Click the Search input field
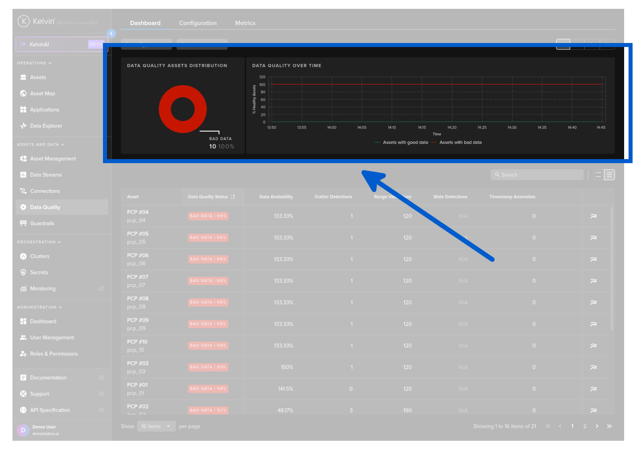The image size is (637, 450). click(537, 175)
